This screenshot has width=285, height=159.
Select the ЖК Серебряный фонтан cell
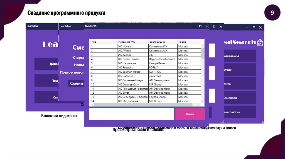(133, 97)
